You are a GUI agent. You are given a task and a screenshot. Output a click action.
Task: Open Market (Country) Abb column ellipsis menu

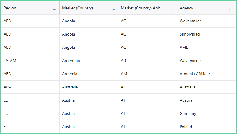[172, 9]
